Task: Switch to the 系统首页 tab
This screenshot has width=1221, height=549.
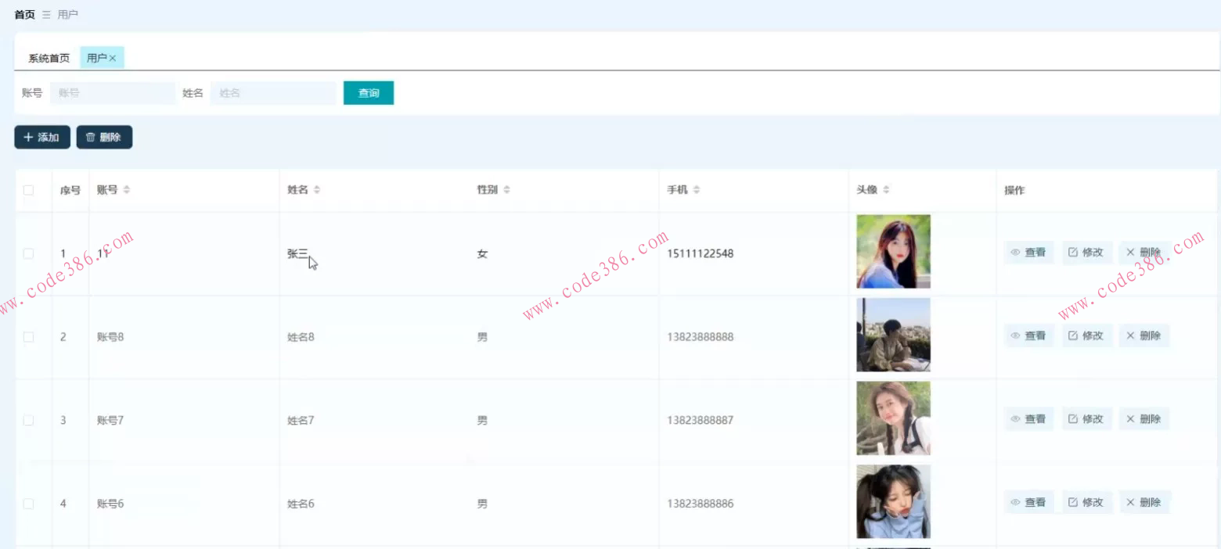Action: pos(49,58)
